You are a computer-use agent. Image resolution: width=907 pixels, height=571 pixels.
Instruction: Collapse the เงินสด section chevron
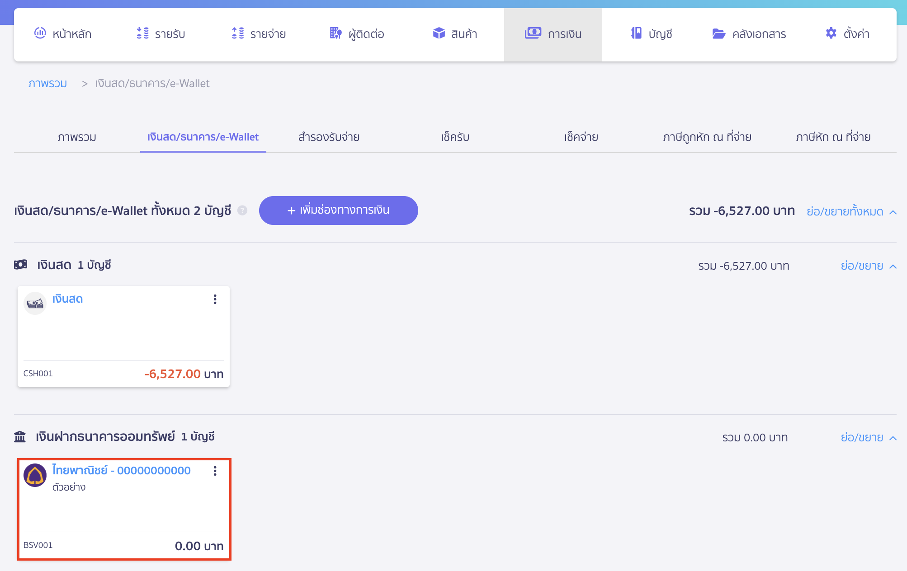(893, 266)
